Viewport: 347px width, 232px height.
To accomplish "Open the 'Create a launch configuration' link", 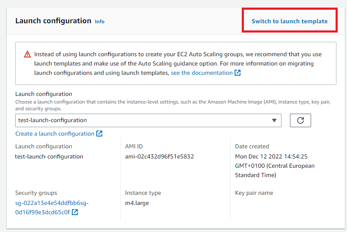I will tap(55, 134).
